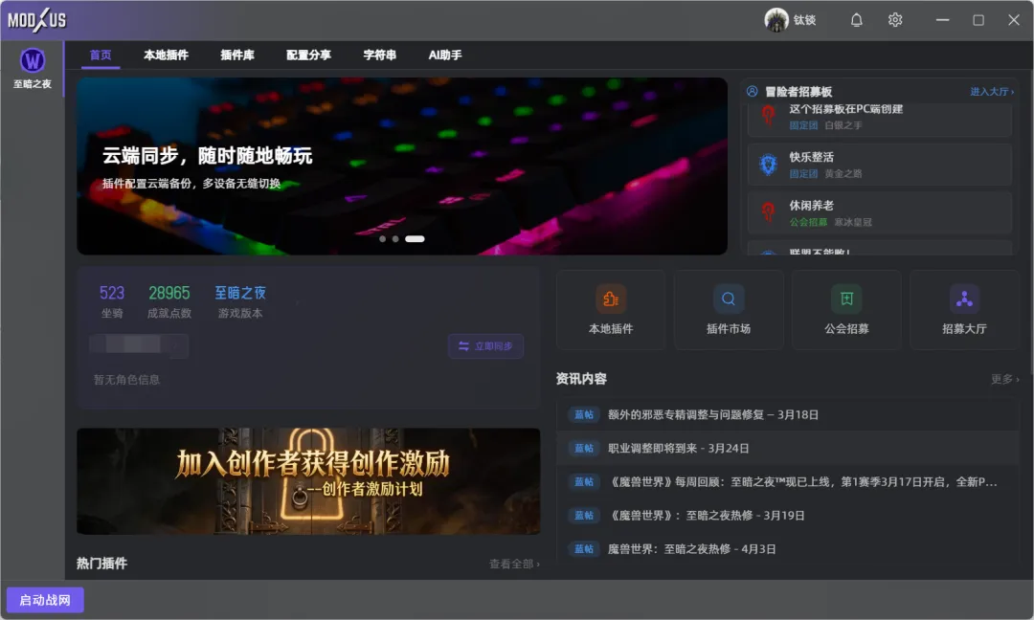This screenshot has width=1034, height=620.
Task: Open 本地插件 quick-access card
Action: pos(611,310)
